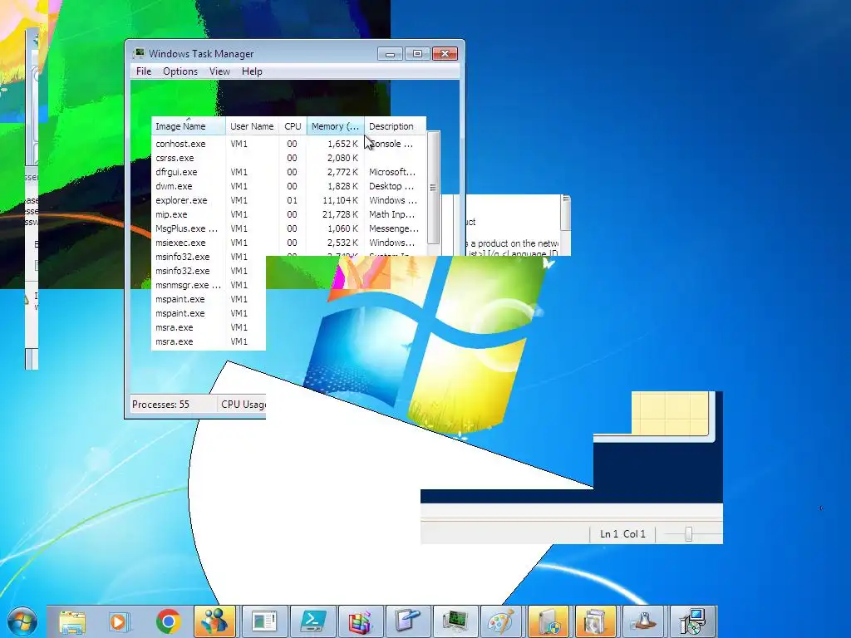
Task: Open Windows Explorer from the taskbar
Action: coord(72,621)
